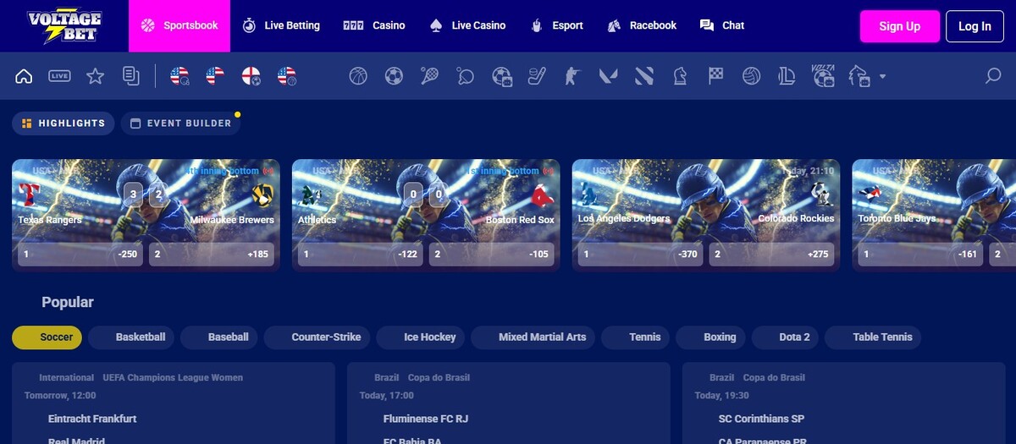This screenshot has height=444, width=1016.
Task: Choose the League of Legends icon
Action: coord(787,76)
